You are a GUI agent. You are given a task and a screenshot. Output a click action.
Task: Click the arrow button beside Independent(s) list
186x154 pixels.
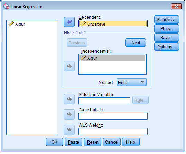[x=69, y=66]
